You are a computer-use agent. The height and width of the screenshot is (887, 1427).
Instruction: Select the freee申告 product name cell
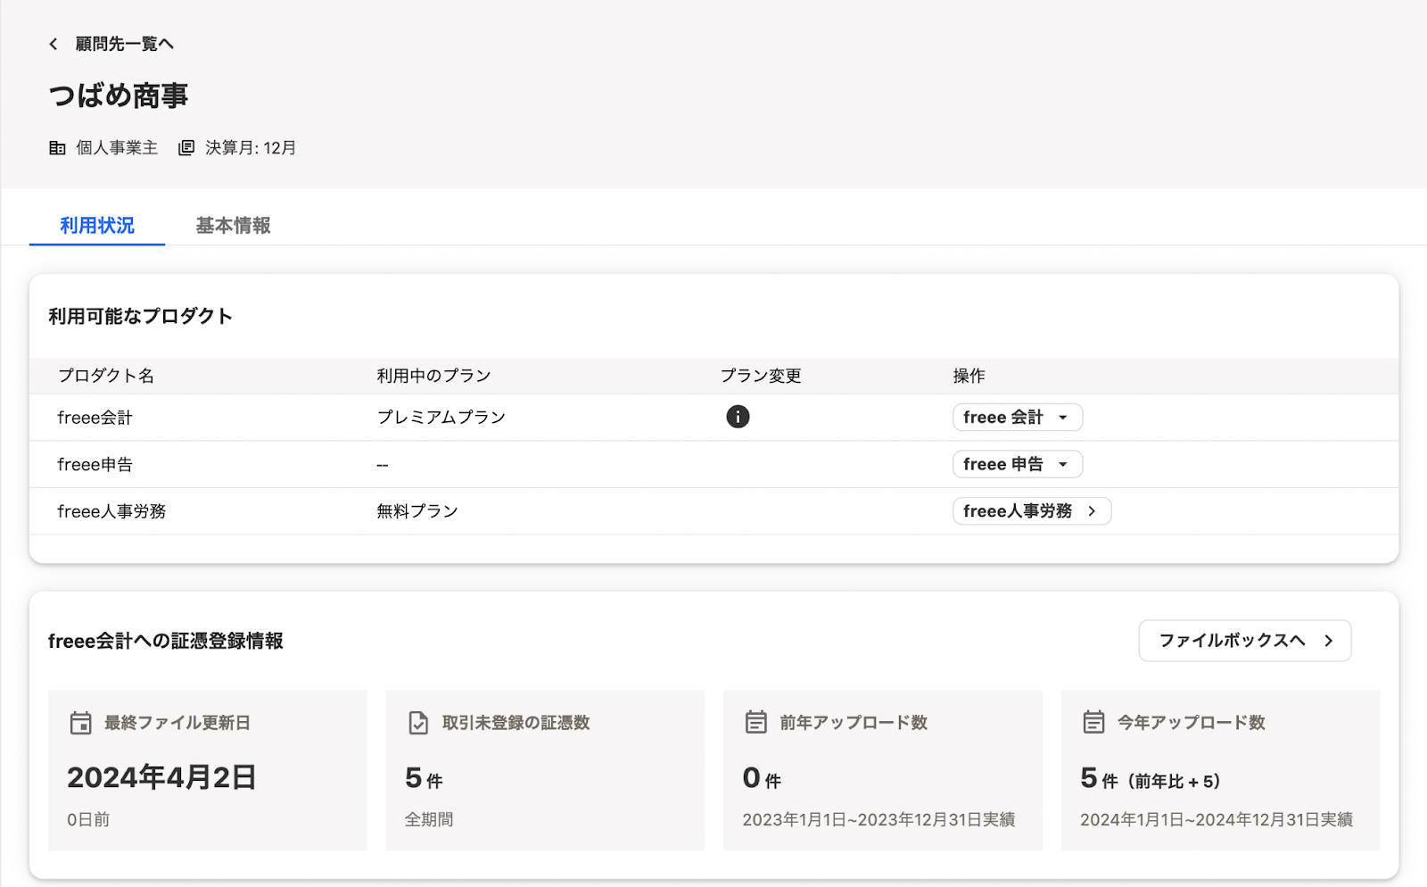click(95, 465)
